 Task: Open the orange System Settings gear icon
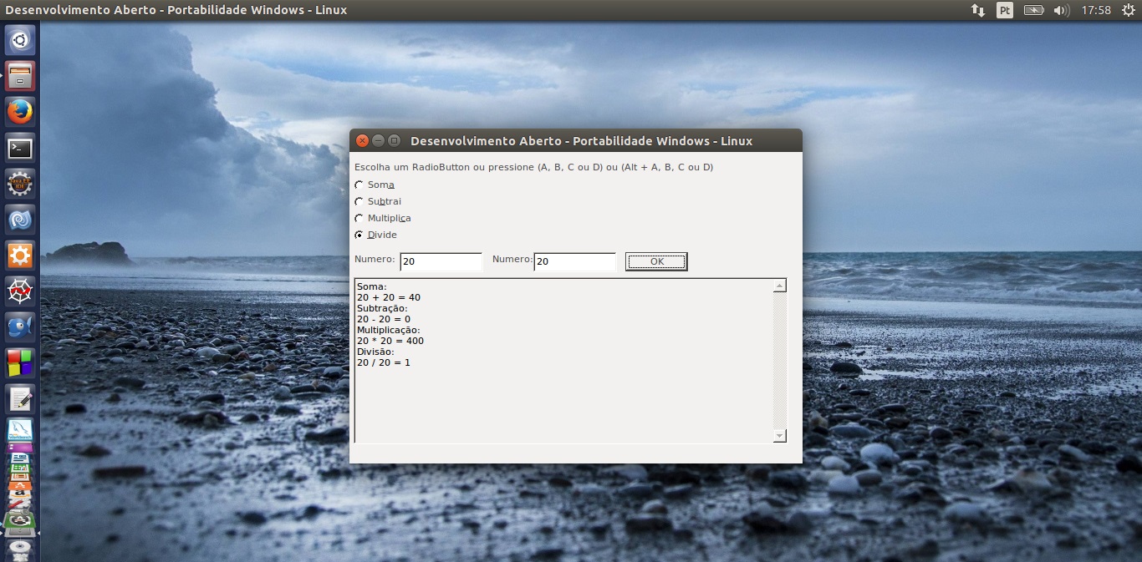20,256
